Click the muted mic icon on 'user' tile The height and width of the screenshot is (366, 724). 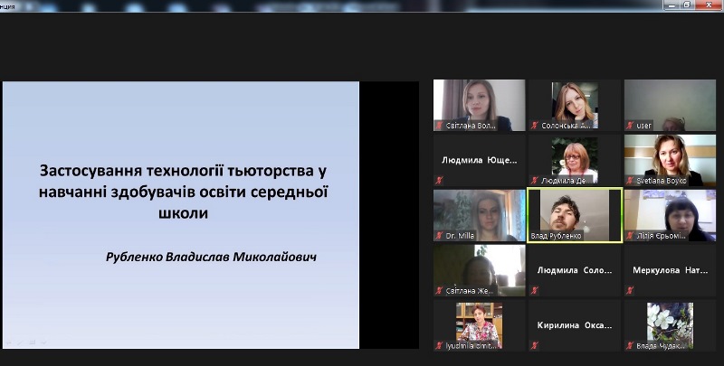point(629,126)
